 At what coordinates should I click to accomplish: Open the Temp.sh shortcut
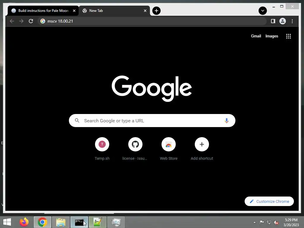102,149
